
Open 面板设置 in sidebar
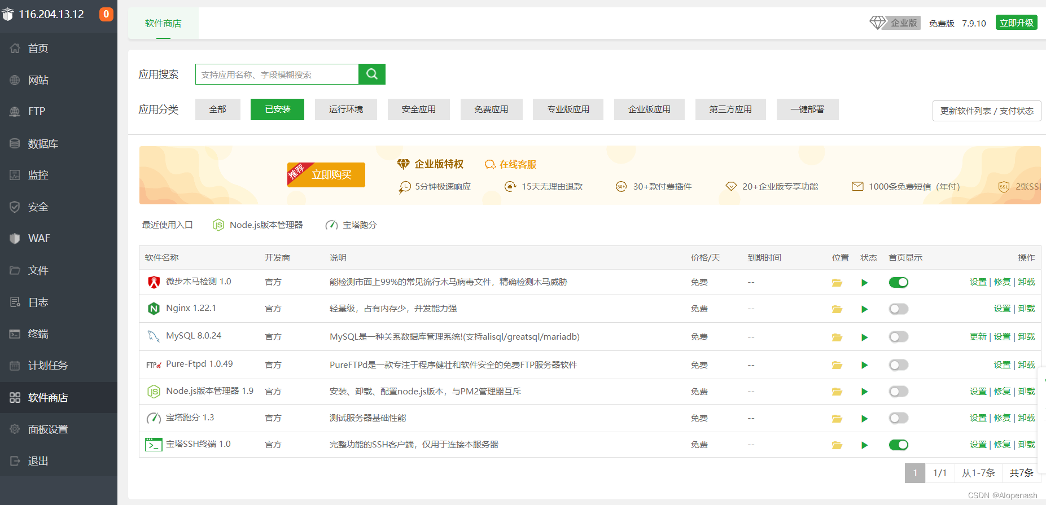click(59, 429)
